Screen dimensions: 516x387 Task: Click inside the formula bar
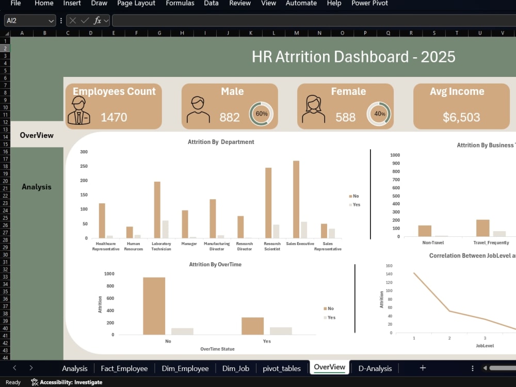click(314, 21)
